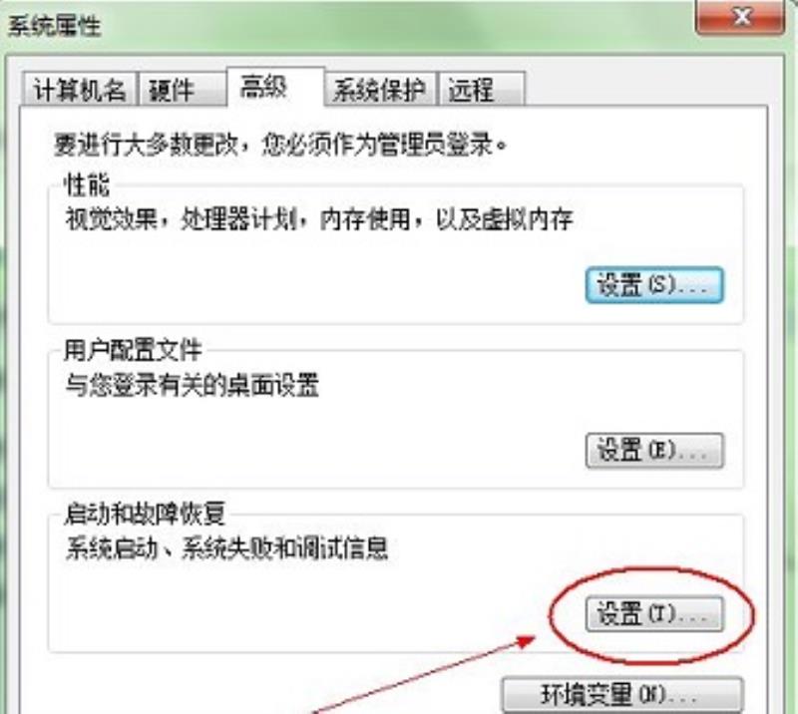The width and height of the screenshot is (798, 714).
Task: Open the 远程 tab
Action: [x=481, y=90]
